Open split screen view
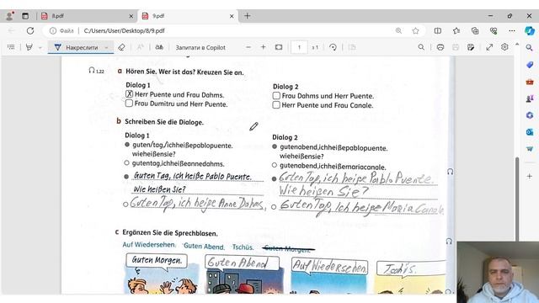This screenshot has width=539, height=303. click(438, 31)
